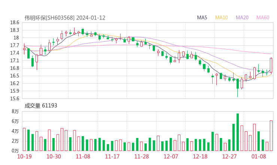Click the 2万 volume axis label
This screenshot has width=277, height=165.
[x=15, y=141]
